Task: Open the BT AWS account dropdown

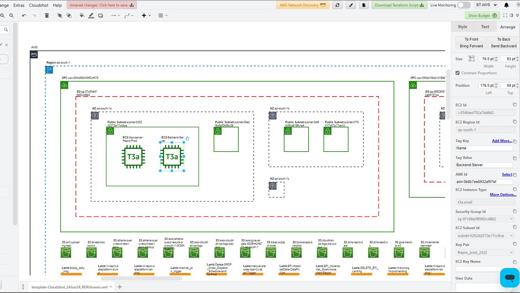Action: click(486, 5)
